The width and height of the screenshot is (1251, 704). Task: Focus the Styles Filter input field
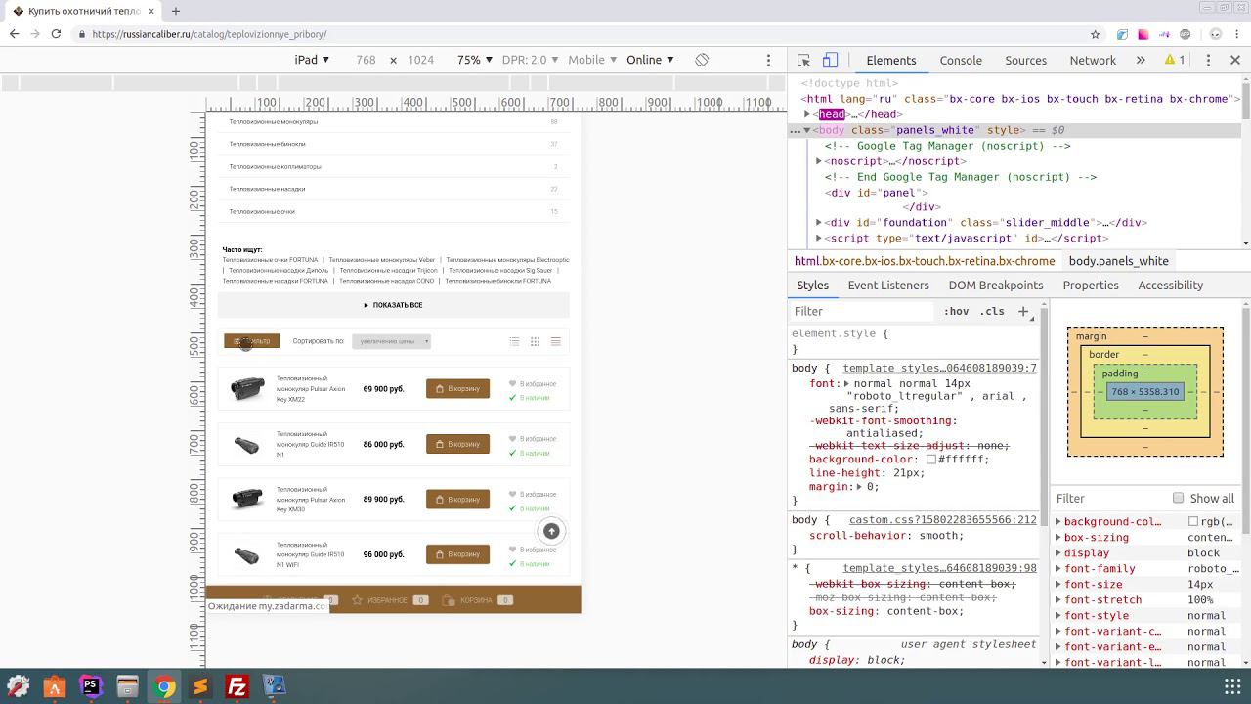[863, 311]
